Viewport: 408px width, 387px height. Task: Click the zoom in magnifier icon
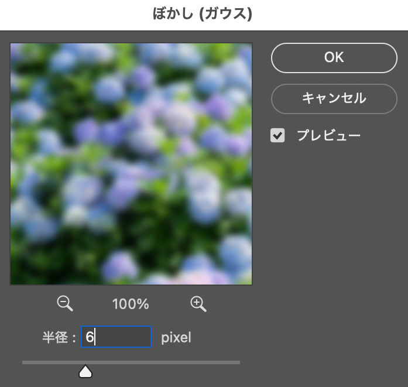coord(198,304)
